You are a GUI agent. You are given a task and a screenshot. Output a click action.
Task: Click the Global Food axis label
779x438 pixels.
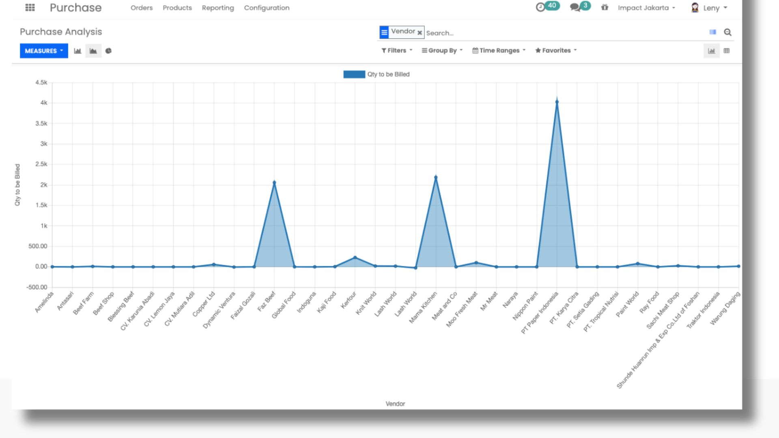tap(284, 305)
